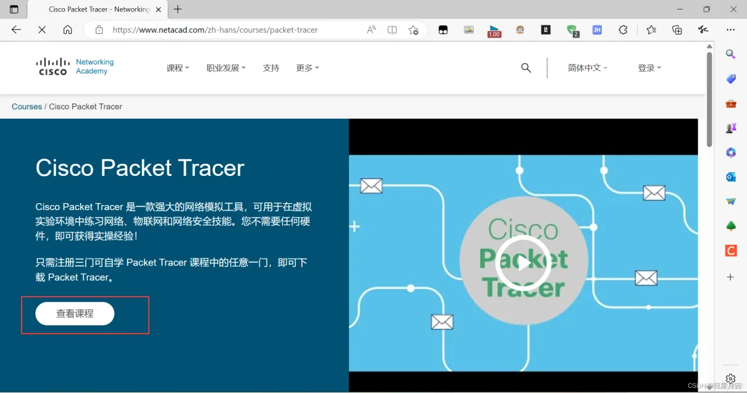The height and width of the screenshot is (393, 747).
Task: Click the browser performance heartbeat icon
Action: point(703,30)
